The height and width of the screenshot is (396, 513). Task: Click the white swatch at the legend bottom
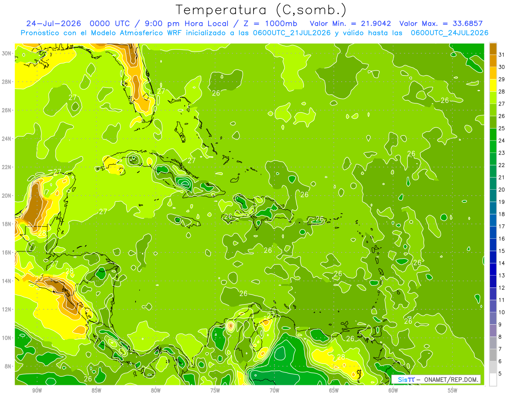pyautogui.click(x=493, y=380)
